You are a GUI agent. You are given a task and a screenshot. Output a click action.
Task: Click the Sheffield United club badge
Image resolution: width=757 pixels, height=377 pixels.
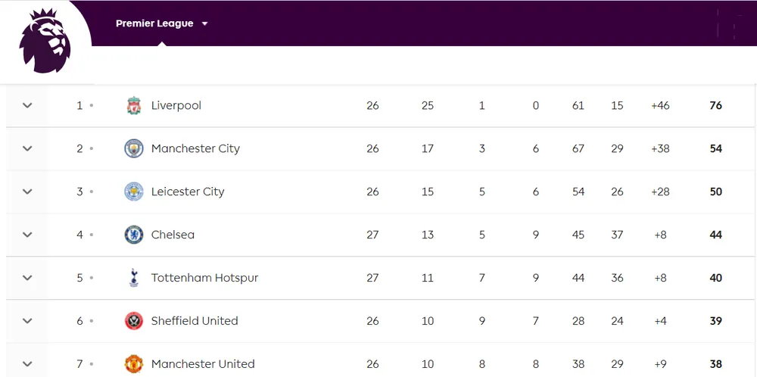[x=134, y=321]
